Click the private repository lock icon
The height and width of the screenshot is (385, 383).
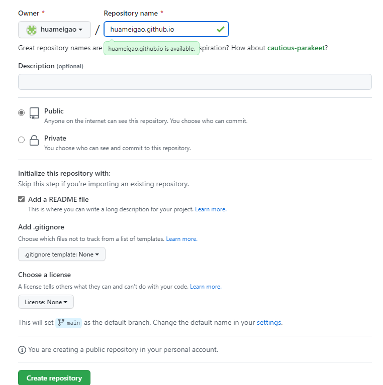click(x=34, y=140)
